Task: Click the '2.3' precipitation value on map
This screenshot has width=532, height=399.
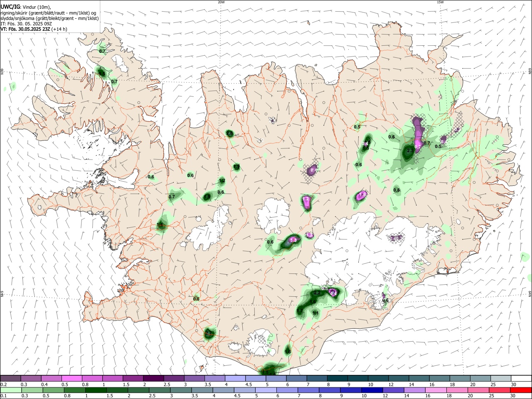Action: [x=410, y=150]
